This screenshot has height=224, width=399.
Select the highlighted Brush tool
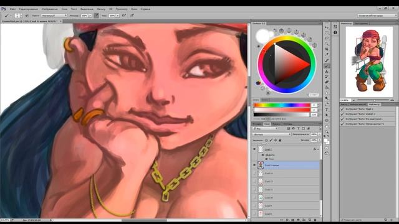point(327,66)
